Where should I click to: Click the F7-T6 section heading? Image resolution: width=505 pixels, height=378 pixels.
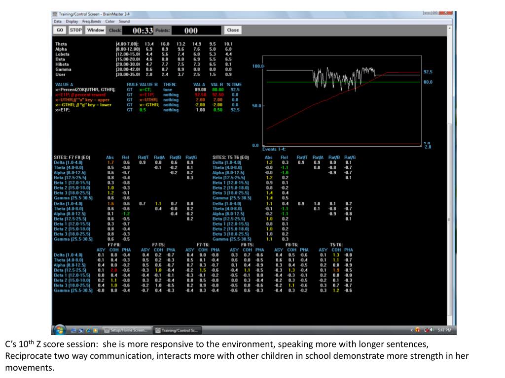[x=203, y=245]
